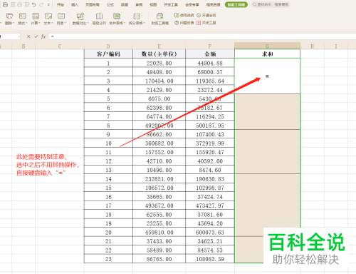This screenshot has width=356, height=274.
Task: Select highlighted column G header
Action: [x=267, y=46]
